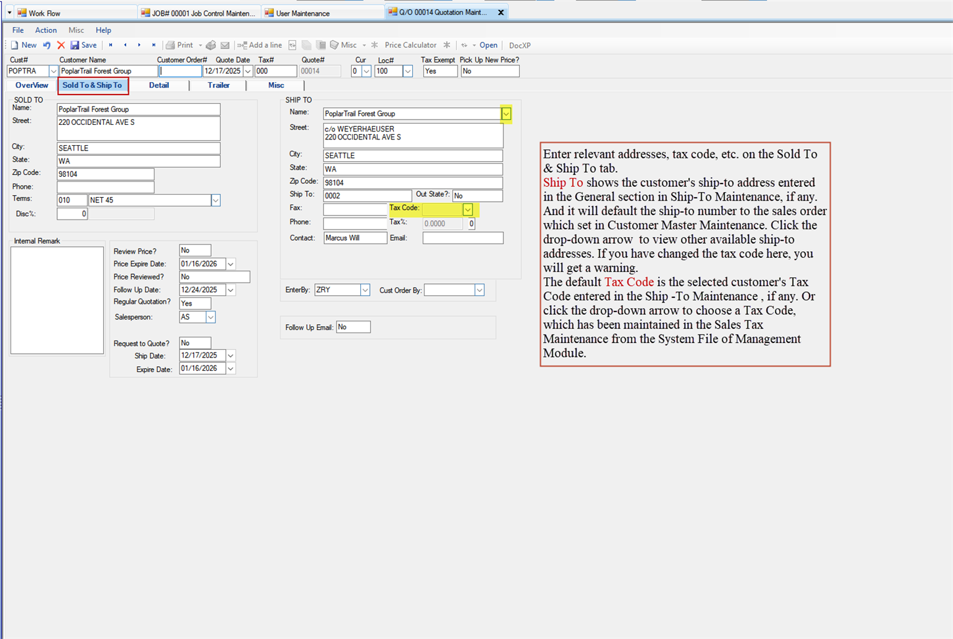Switch to the User Maintenance window tab
Screen dimensions: 953x639
pos(302,13)
